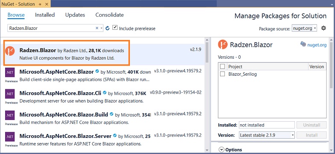Open NuGet settings gear icon
The image size is (335, 154).
click(324, 28)
